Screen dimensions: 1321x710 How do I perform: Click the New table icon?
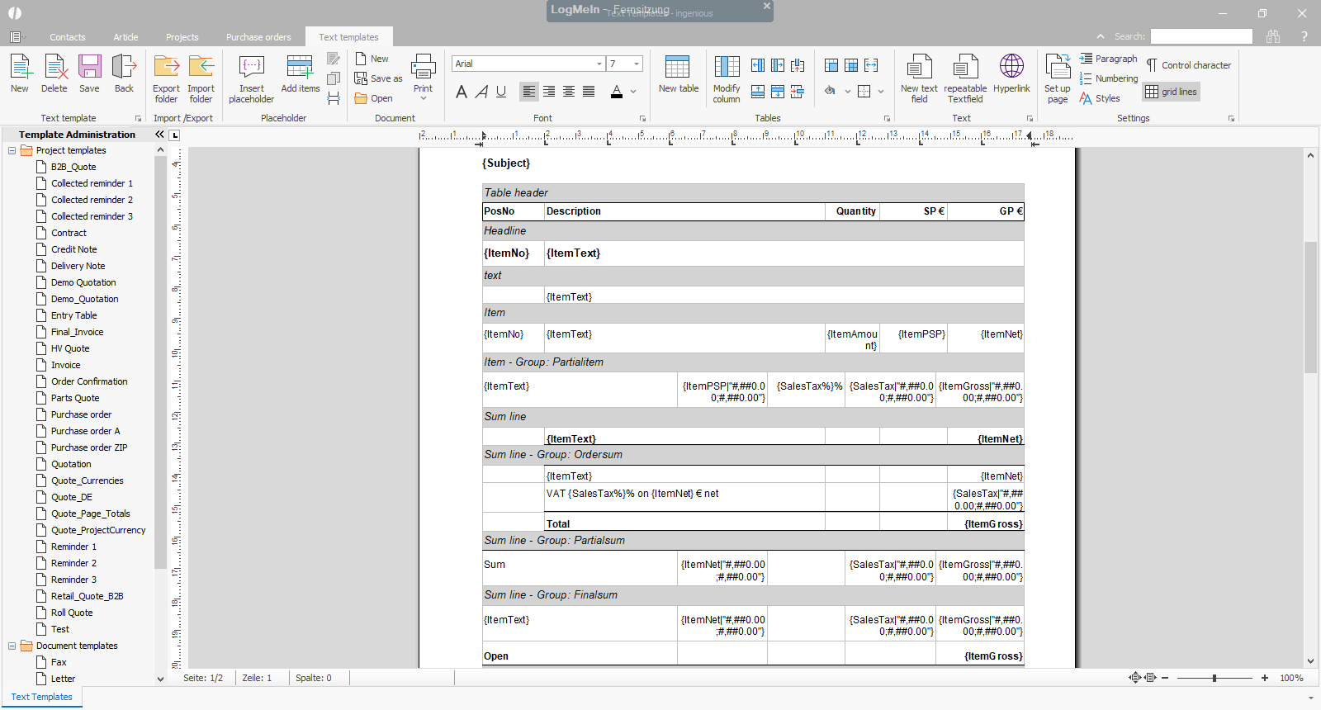tap(678, 68)
